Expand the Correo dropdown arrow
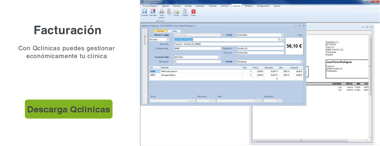This screenshot has height=146, width=380. 176,18
